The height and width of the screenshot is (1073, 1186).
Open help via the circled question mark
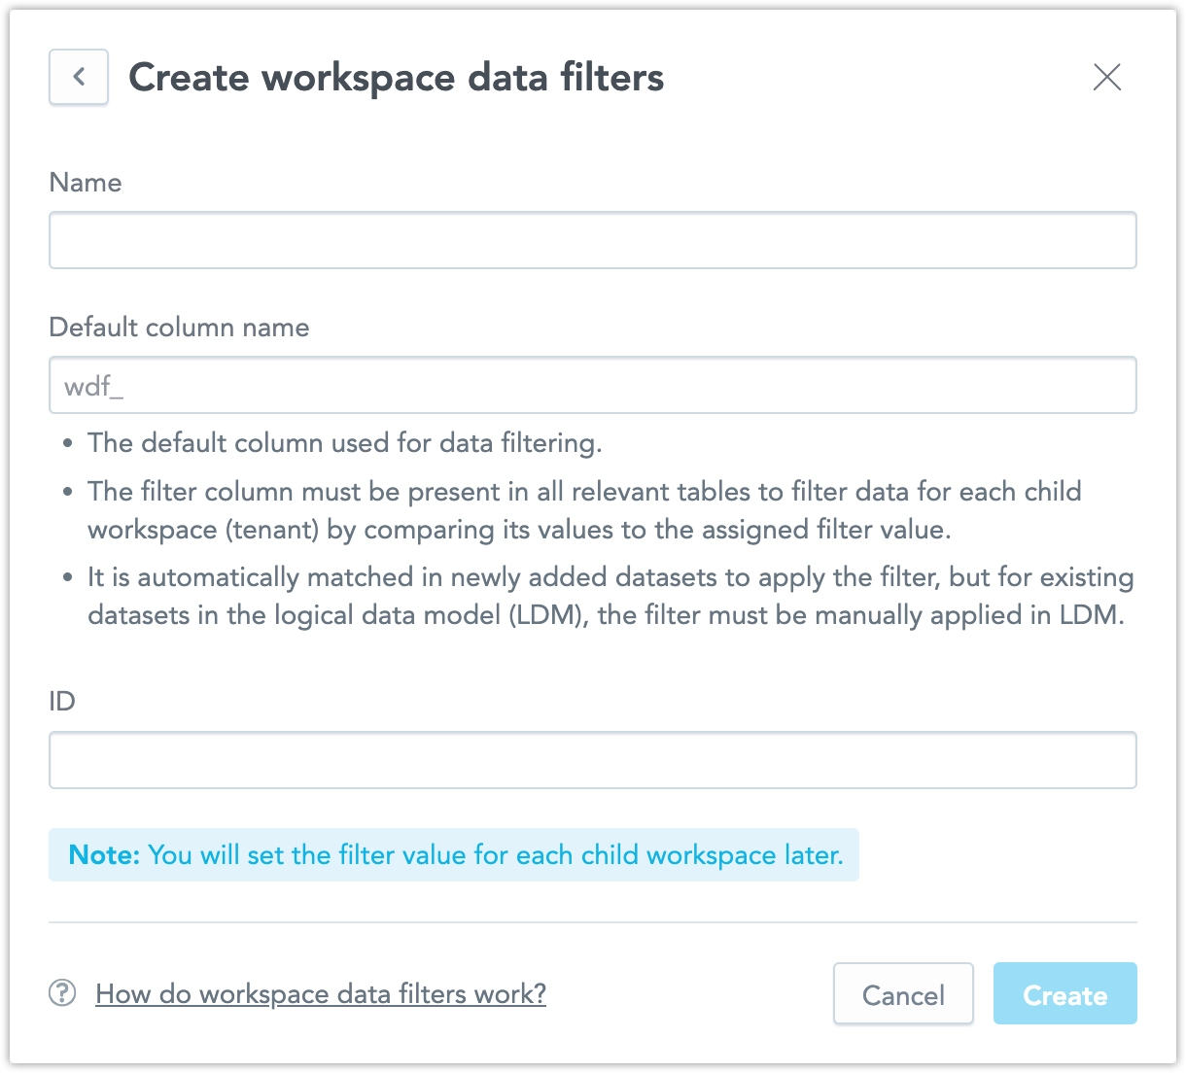click(x=61, y=993)
